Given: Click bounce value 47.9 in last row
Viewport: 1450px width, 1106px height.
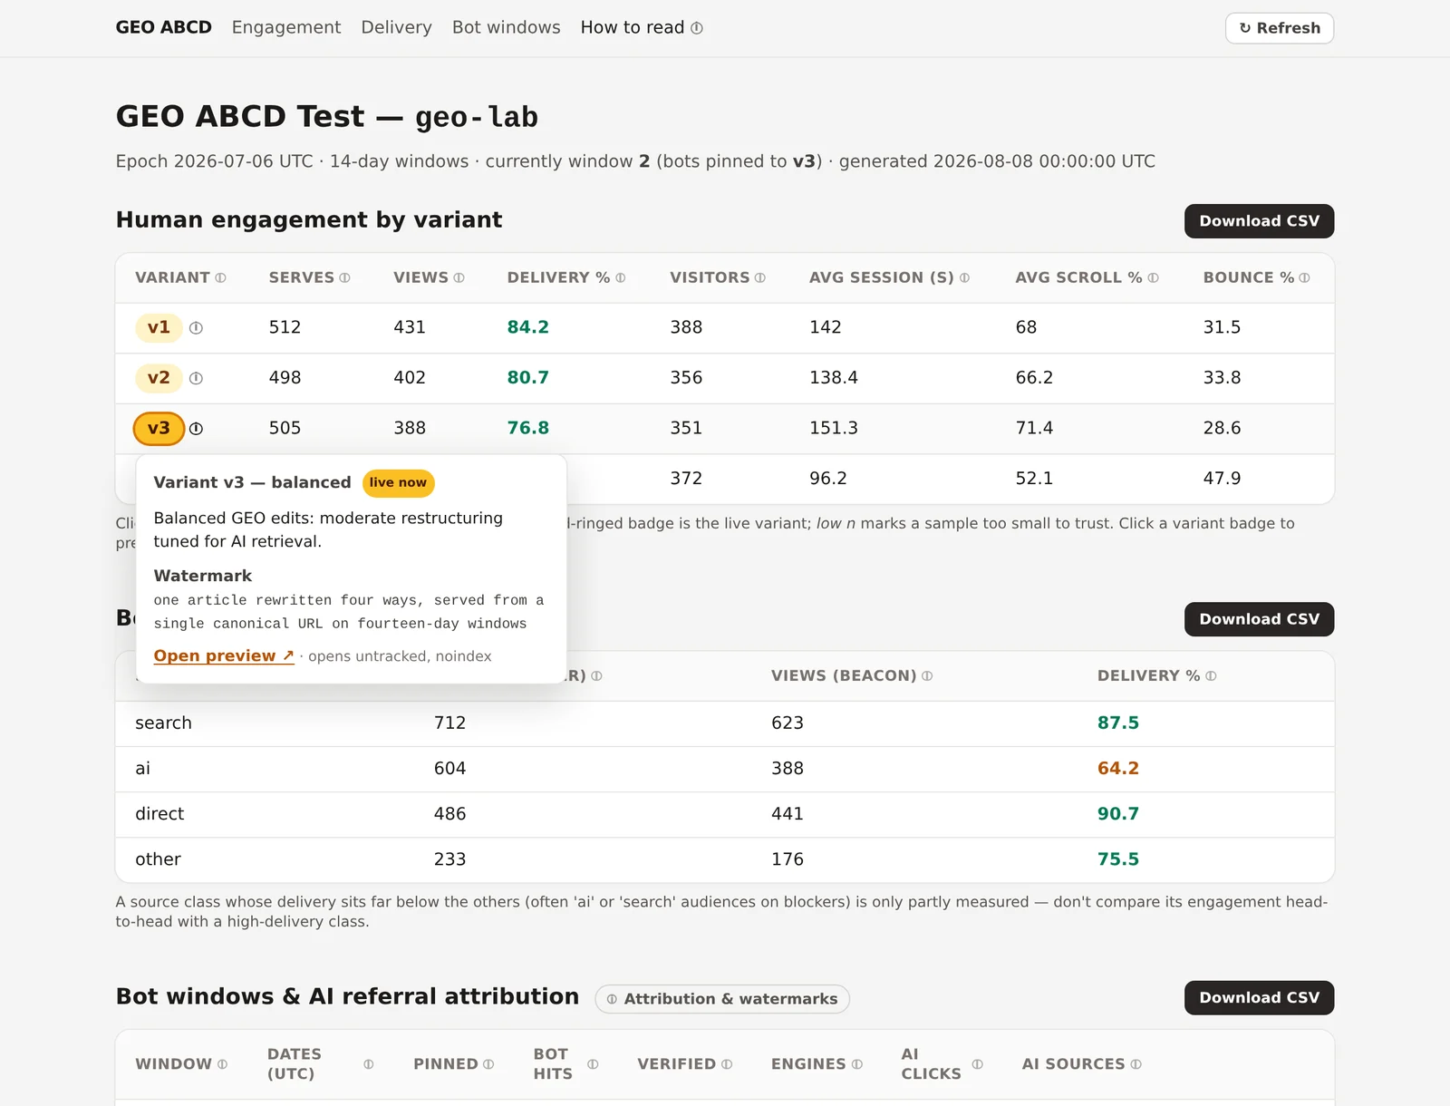Looking at the screenshot, I should 1222,479.
